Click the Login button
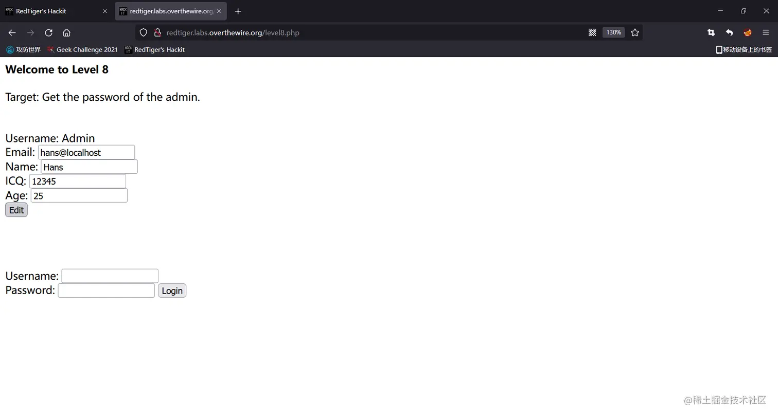The image size is (778, 417). pos(172,291)
